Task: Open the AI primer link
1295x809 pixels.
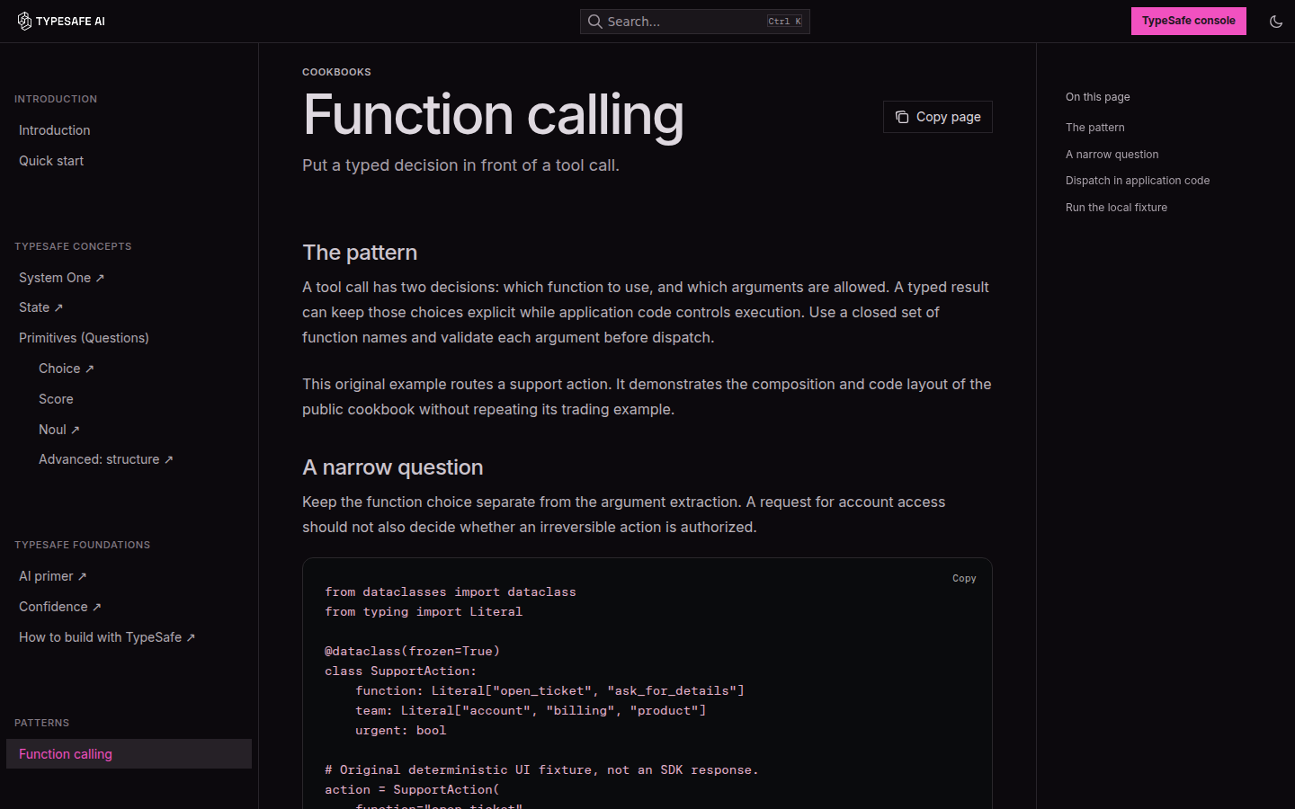Action: click(x=53, y=576)
